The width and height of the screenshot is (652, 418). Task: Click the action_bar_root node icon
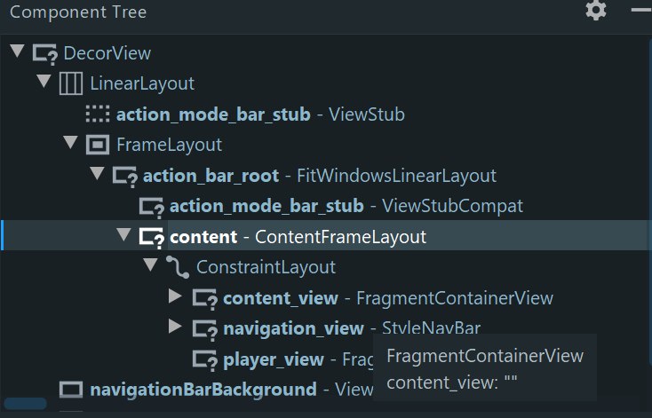click(x=124, y=176)
